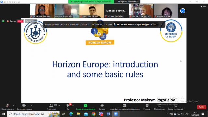Click the green Share Screen icon
Image resolution: width=208 pixels, height=117 pixels.
[85, 105]
